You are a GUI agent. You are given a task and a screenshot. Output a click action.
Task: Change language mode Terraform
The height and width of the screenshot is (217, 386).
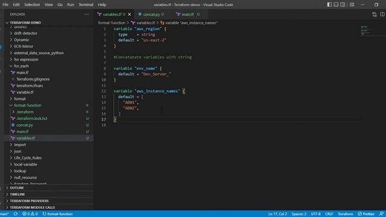pos(345,214)
